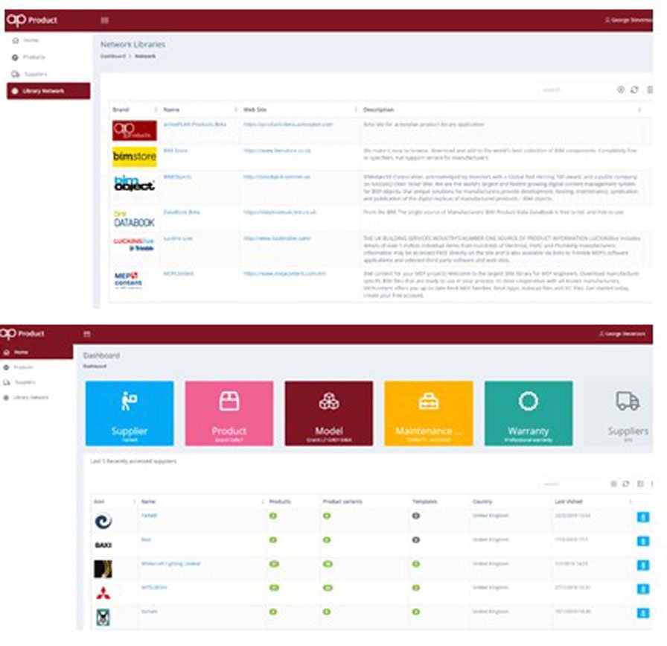
Task: Click refresh icon in Network Libraries toolbar
Action: click(634, 89)
